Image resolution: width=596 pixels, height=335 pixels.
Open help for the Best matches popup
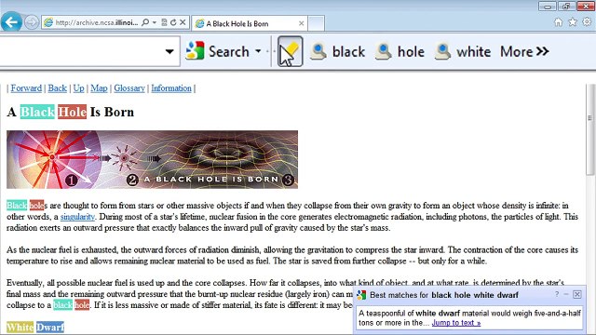[557, 294]
